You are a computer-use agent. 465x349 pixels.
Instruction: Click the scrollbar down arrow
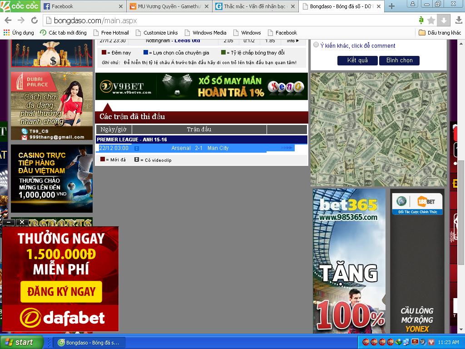pyautogui.click(x=461, y=330)
